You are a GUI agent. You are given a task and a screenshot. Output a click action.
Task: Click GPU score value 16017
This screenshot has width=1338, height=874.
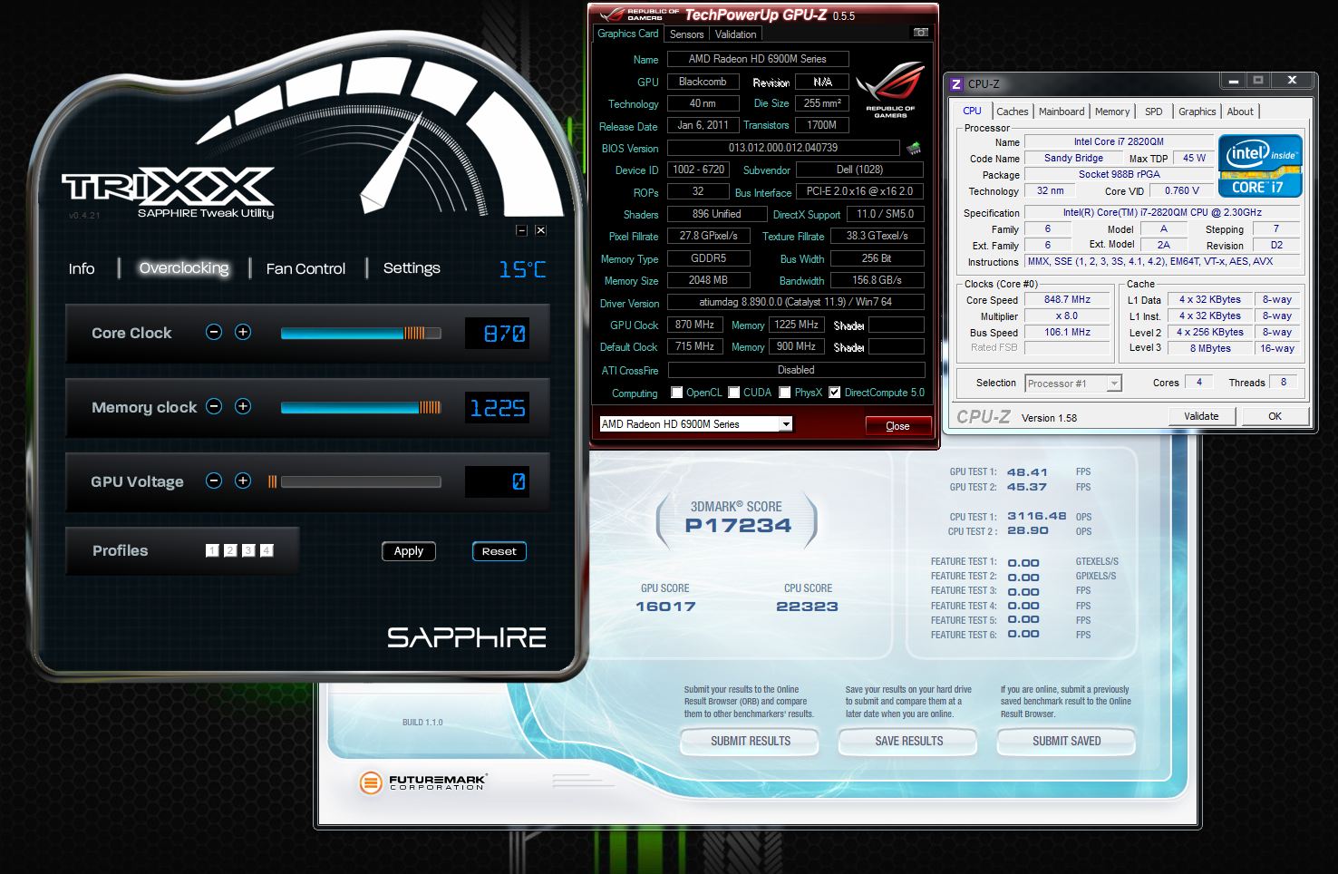point(665,607)
